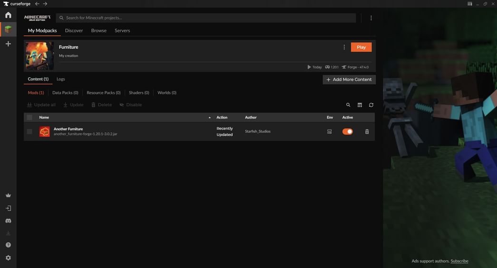Delete Another Furniture mod with trash icon

click(367, 131)
